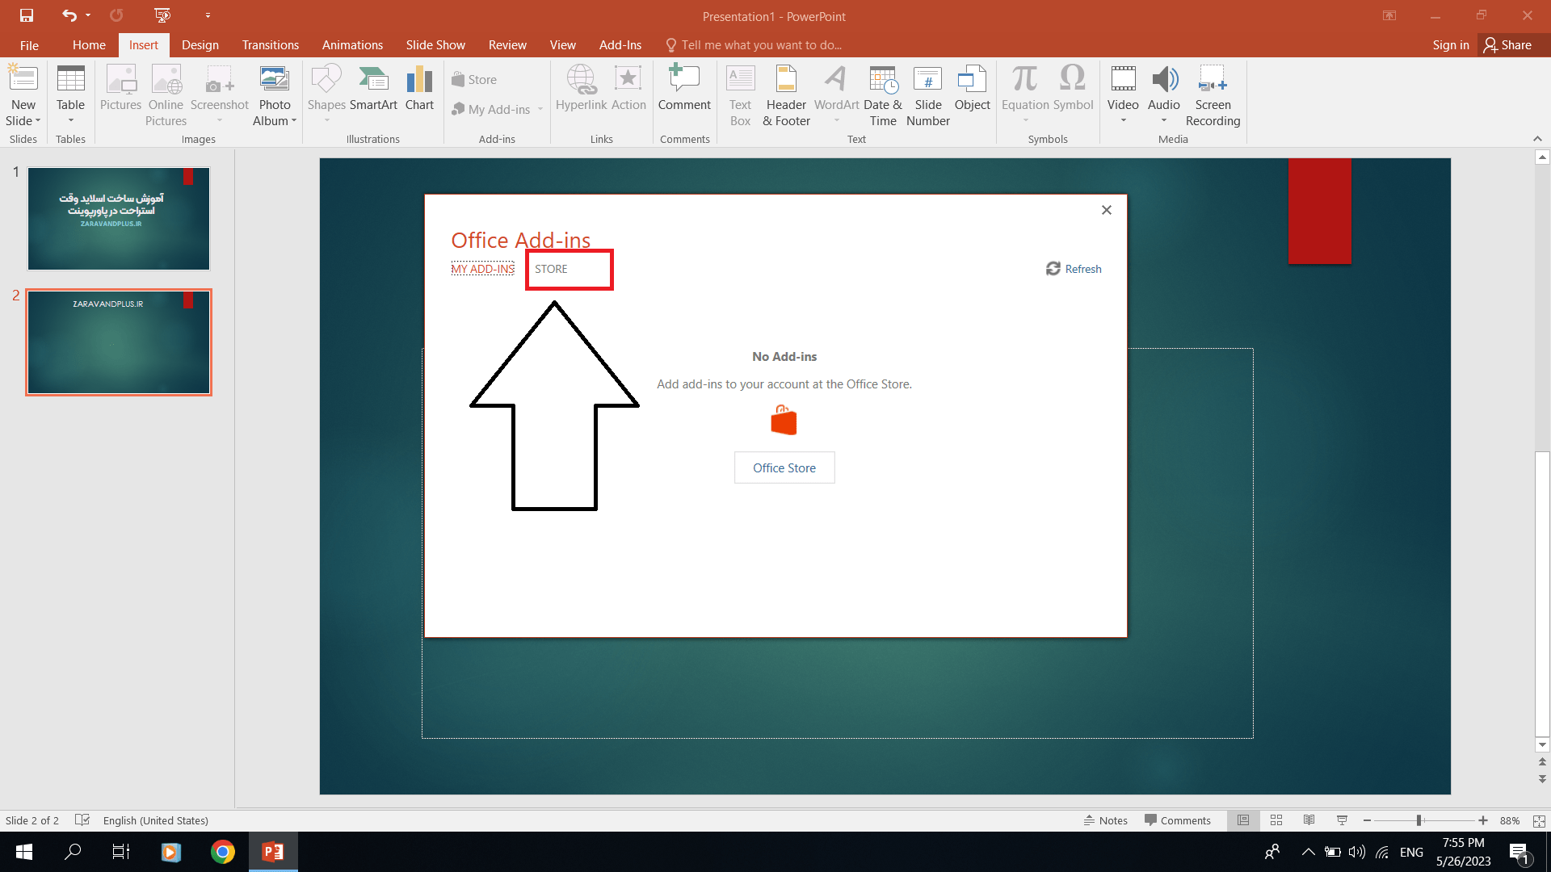Insert a SmartArt graphic
The image size is (1551, 872).
tap(373, 89)
